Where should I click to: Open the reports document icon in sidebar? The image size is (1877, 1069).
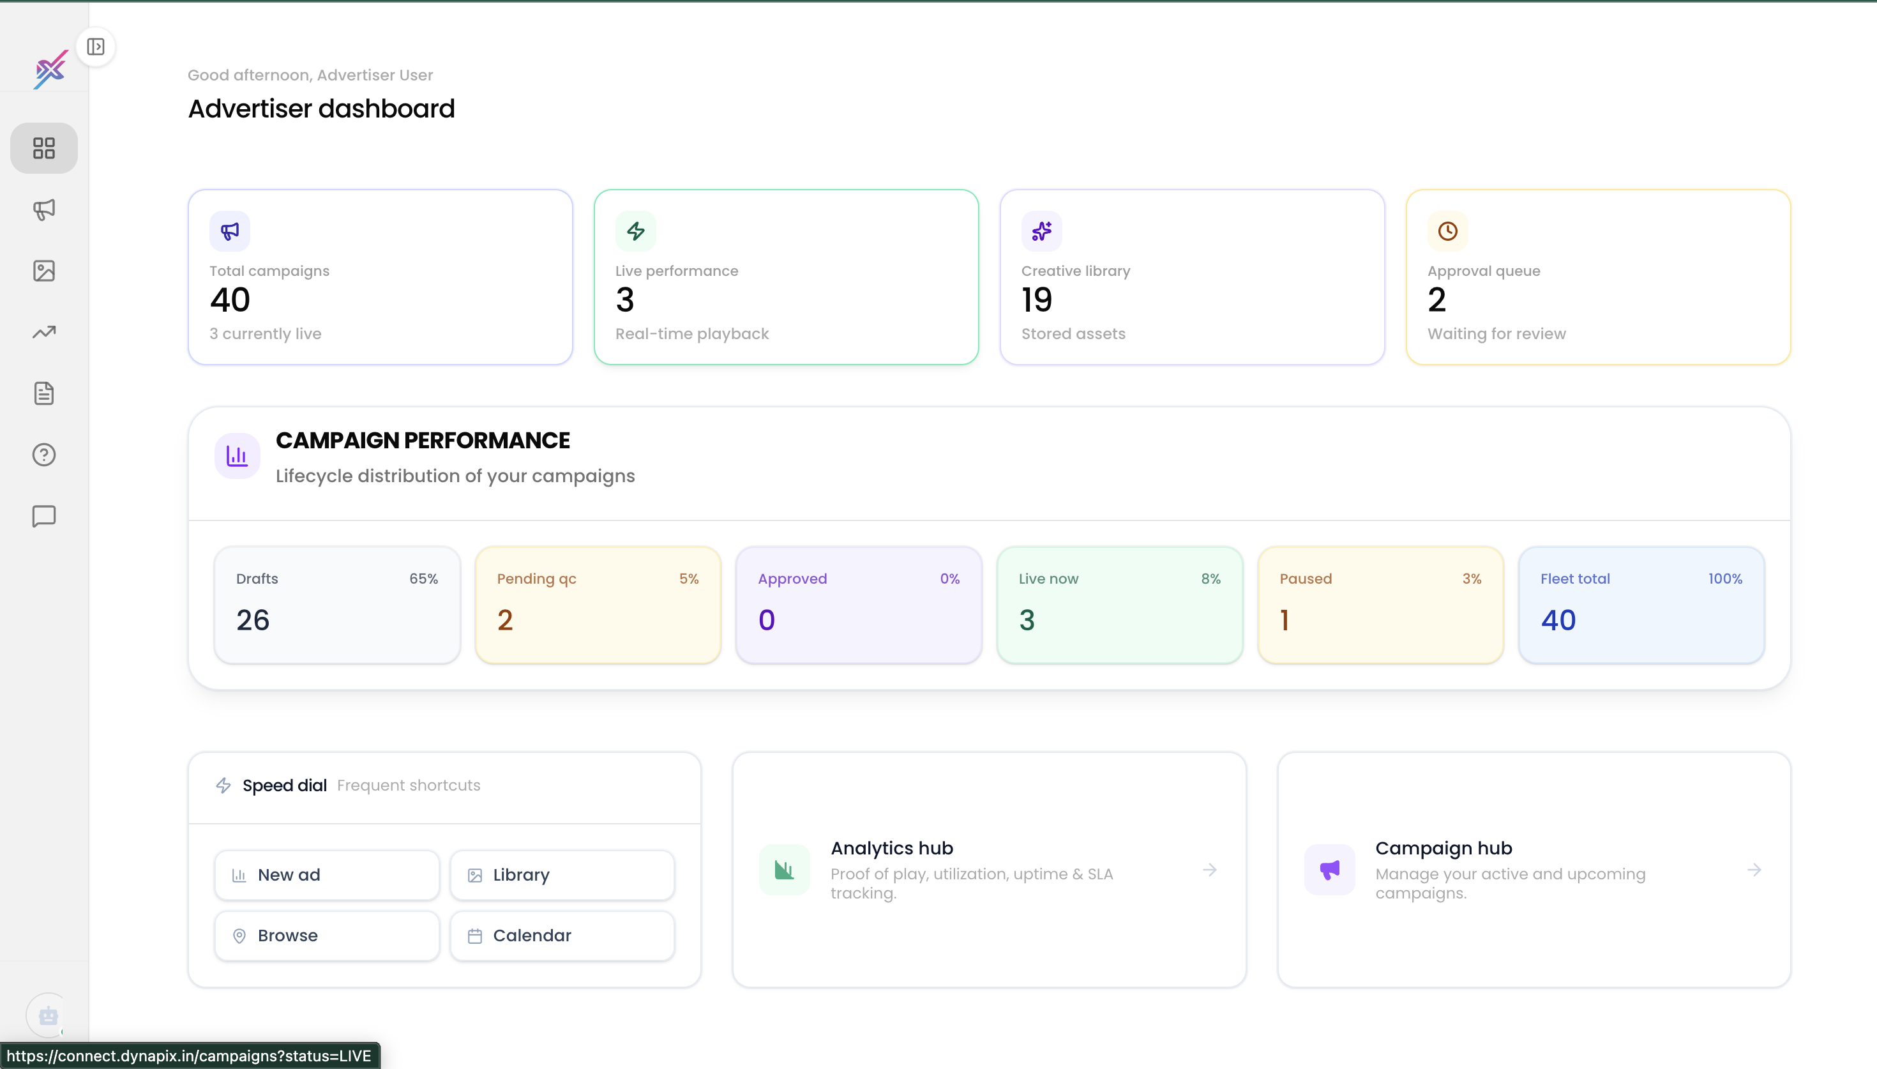pos(44,393)
